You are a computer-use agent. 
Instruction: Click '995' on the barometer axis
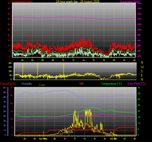(x=139, y=35)
